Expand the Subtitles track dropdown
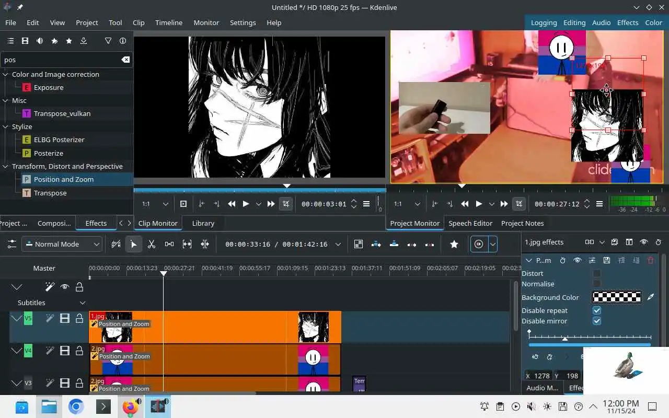 pyautogui.click(x=82, y=303)
